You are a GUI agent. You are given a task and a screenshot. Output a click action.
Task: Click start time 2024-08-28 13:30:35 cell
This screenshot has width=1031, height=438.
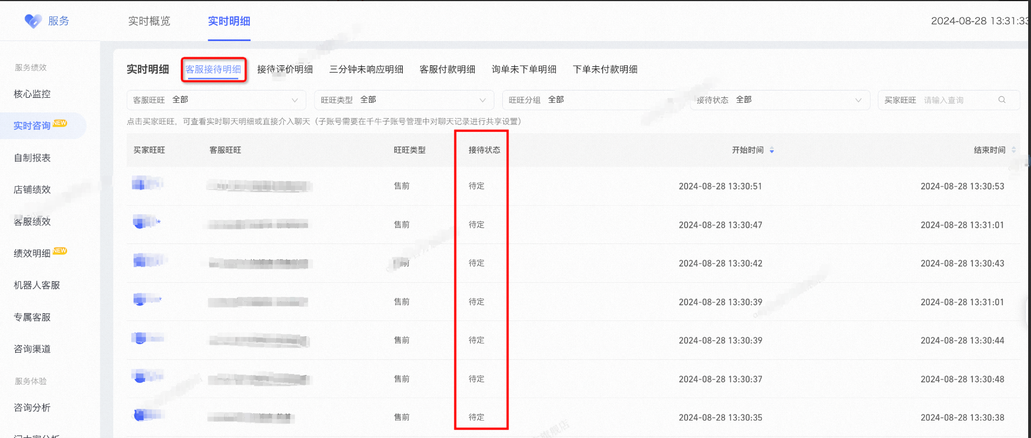720,417
